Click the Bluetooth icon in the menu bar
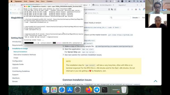Screen dimensions: 170x95 click(126, 1)
